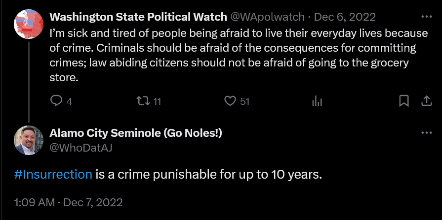
Task: Click the 51 likes count
Action: click(x=244, y=102)
